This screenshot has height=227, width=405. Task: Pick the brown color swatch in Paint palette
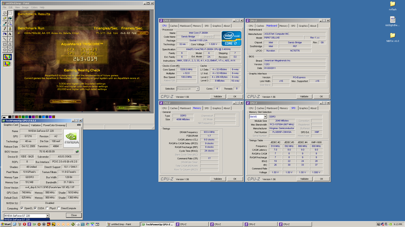pyautogui.click(x=53, y=117)
